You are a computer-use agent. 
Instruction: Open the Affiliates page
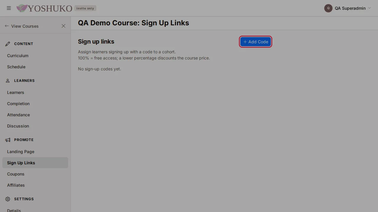(35, 185)
